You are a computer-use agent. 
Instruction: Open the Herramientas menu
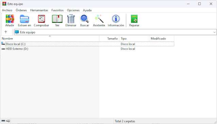39,10
